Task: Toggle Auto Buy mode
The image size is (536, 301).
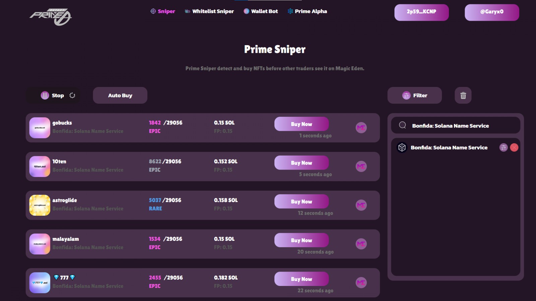Action: 120,96
